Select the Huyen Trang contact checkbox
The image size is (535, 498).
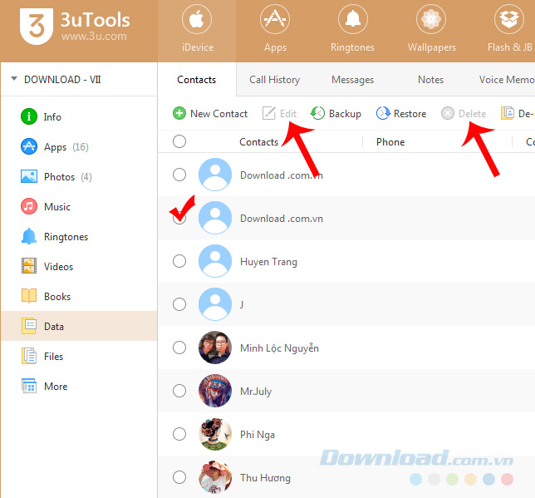[x=179, y=261]
